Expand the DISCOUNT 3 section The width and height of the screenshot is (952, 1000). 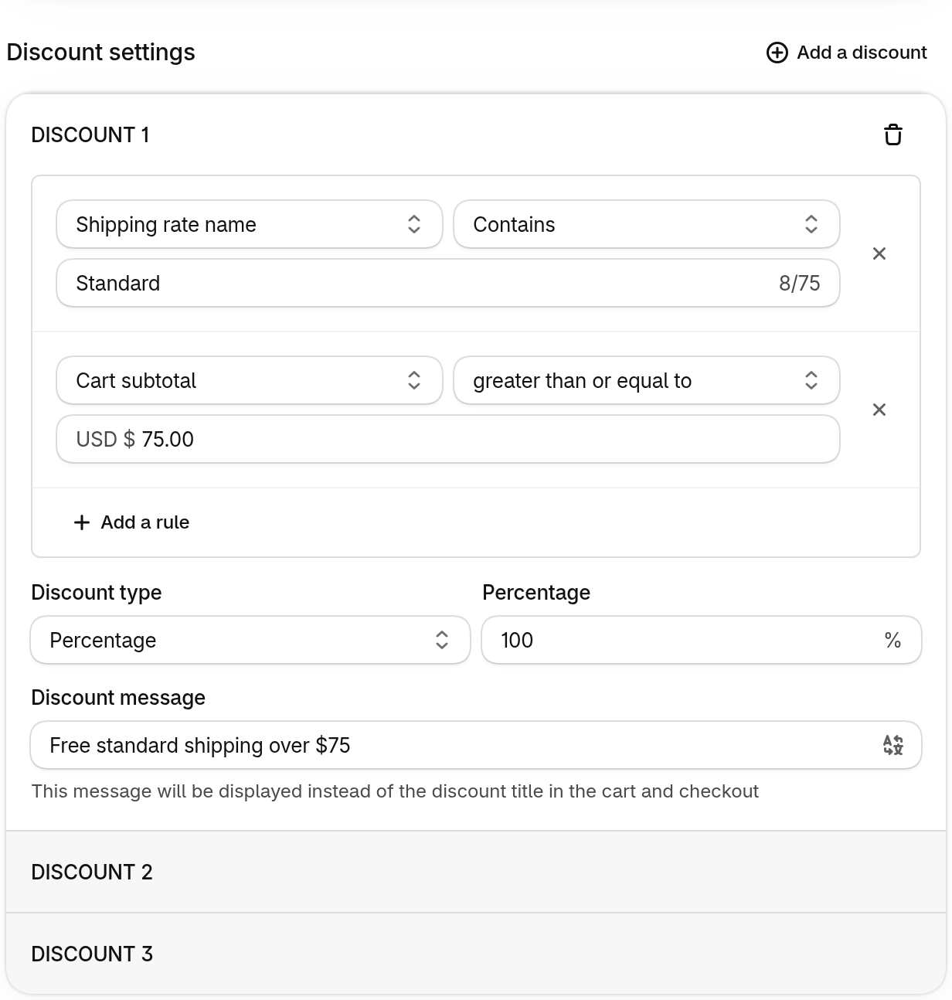pos(476,954)
